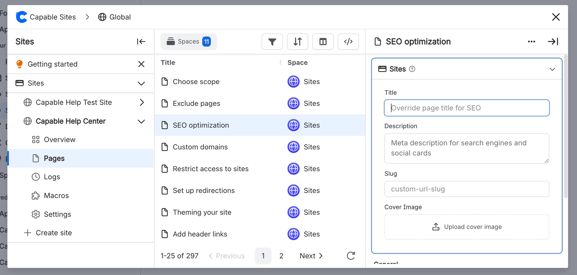Select the Choose scope row

point(260,82)
